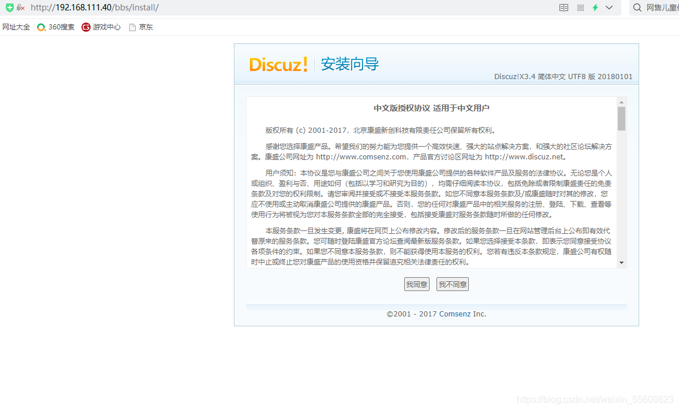Image resolution: width=679 pixels, height=410 pixels.
Task: Click 我同意 agree button
Action: point(417,284)
